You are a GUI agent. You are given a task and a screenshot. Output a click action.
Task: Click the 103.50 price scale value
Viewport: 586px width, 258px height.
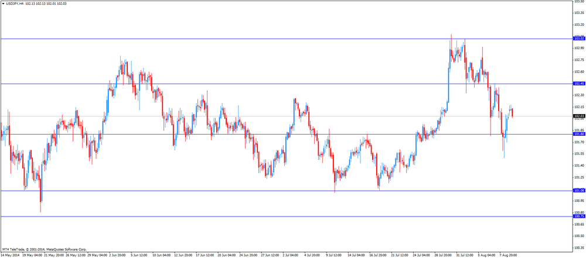pyautogui.click(x=579, y=1)
